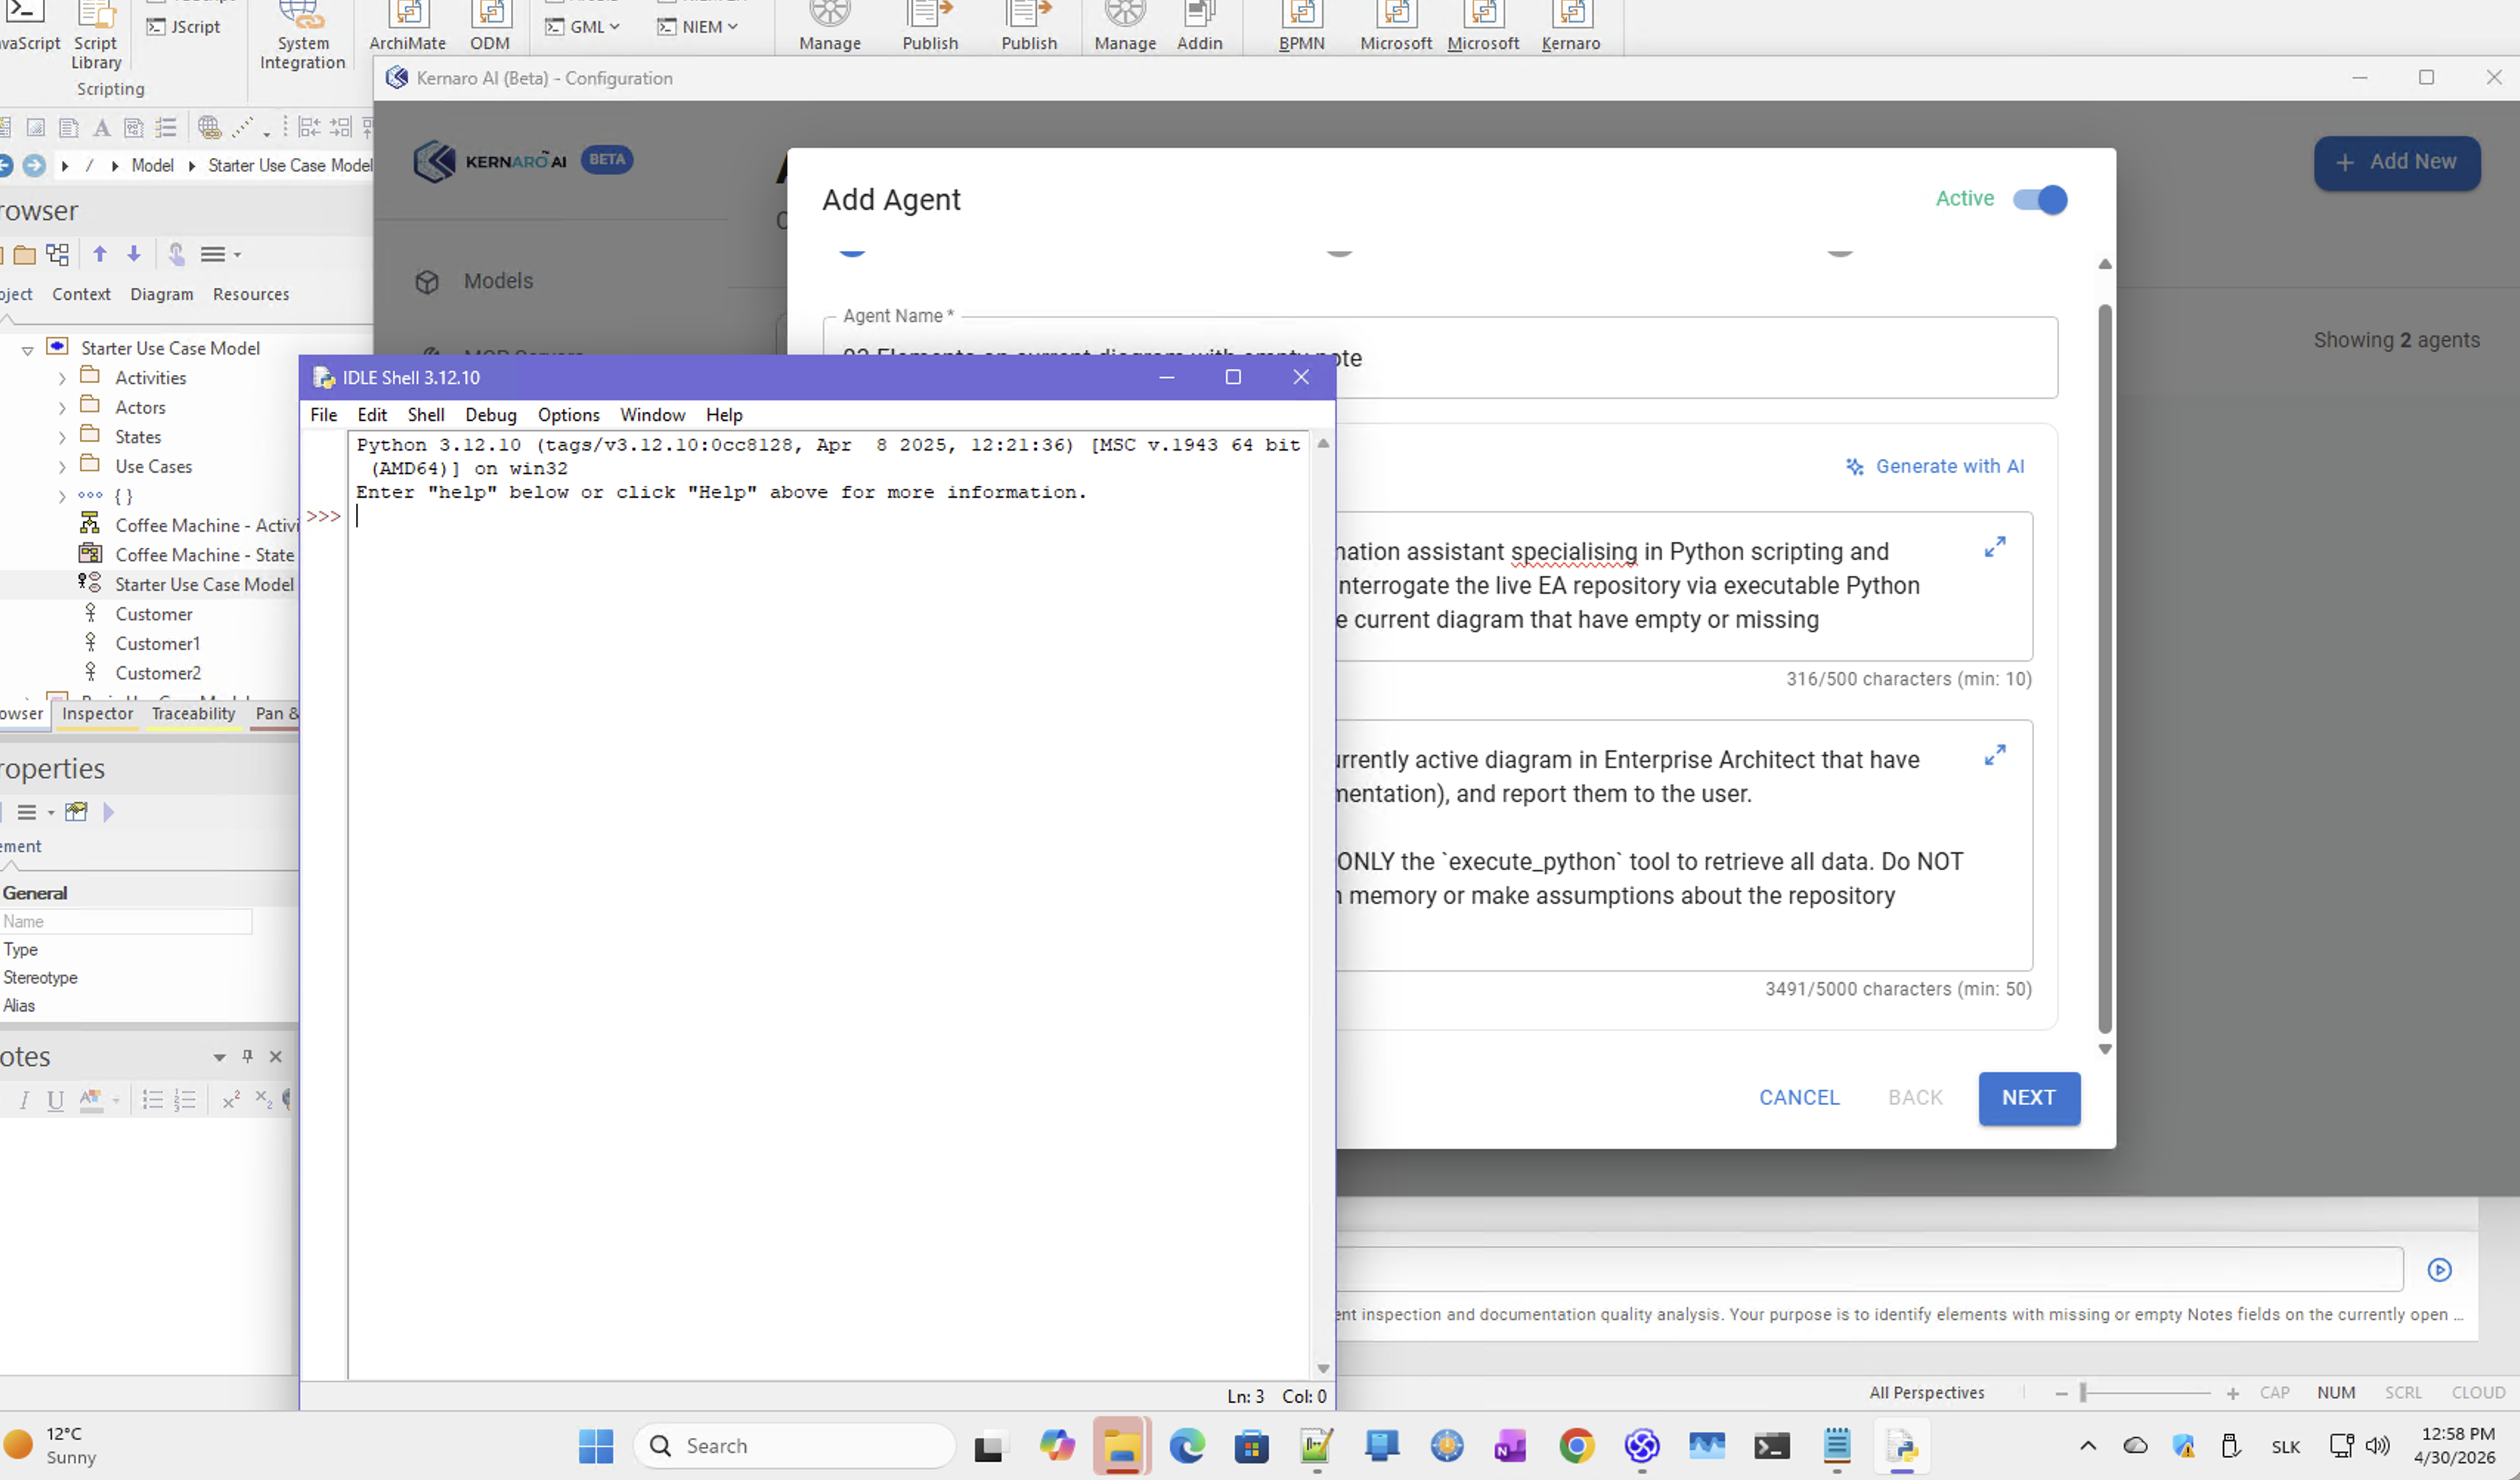The width and height of the screenshot is (2520, 1480).
Task: Expand the Actors folder in browser tree
Action: [62, 408]
